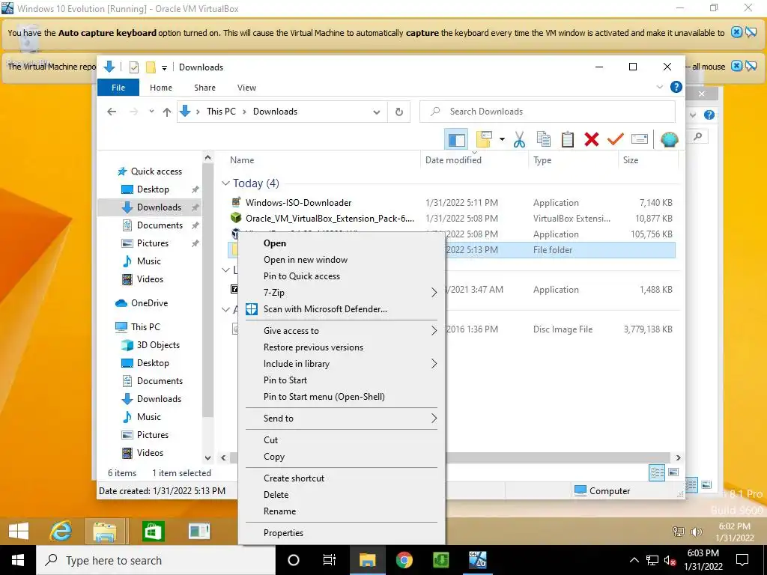The image size is (767, 575).
Task: Switch to Large icons view layout button
Action: 673,472
